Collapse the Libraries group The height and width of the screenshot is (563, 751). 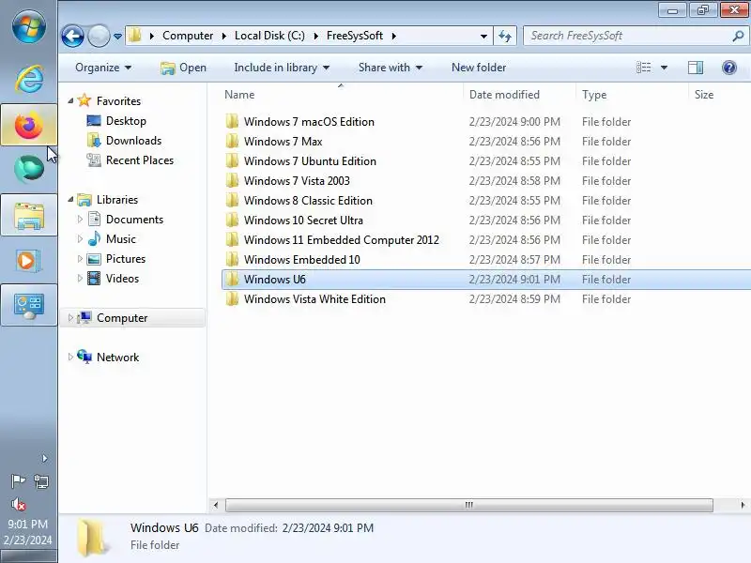pos(70,199)
